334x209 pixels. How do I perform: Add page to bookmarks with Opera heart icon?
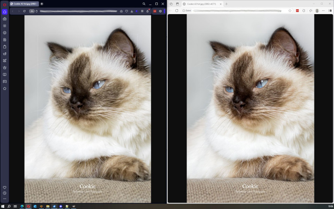pyautogui.click(x=127, y=11)
